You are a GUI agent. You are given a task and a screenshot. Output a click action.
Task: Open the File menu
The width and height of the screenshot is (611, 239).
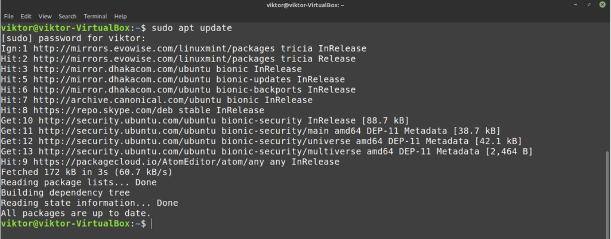point(8,16)
